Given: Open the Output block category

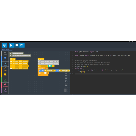Looking at the screenshot, I should tap(5, 59).
